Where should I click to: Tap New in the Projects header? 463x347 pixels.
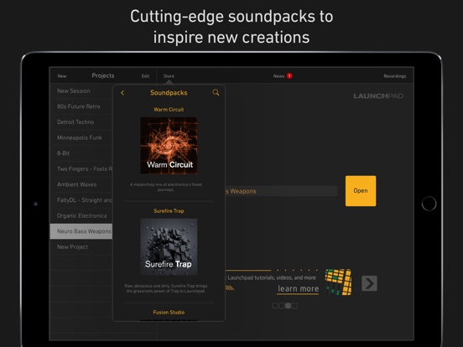point(62,76)
